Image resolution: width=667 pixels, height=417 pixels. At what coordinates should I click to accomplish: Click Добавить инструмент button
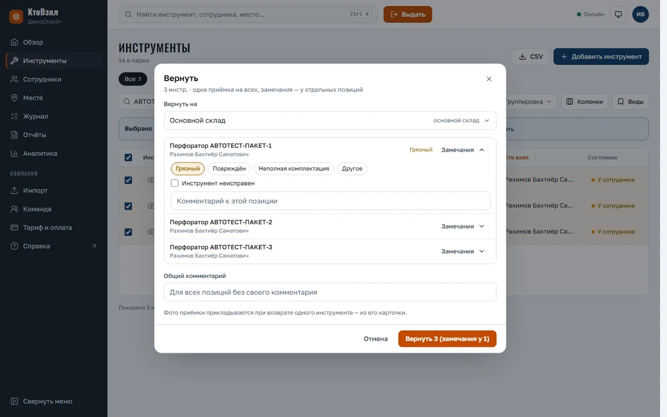601,57
